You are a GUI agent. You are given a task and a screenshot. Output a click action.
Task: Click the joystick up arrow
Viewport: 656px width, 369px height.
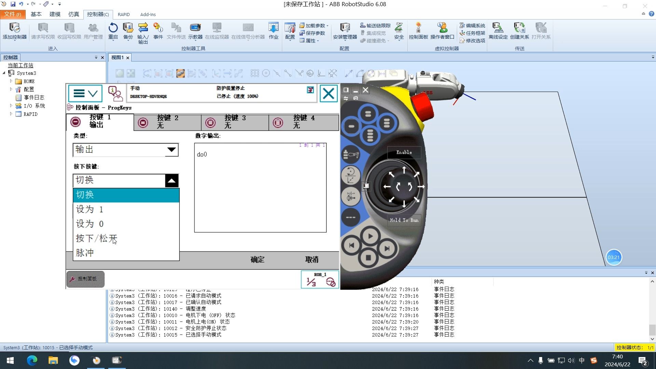pos(404,170)
